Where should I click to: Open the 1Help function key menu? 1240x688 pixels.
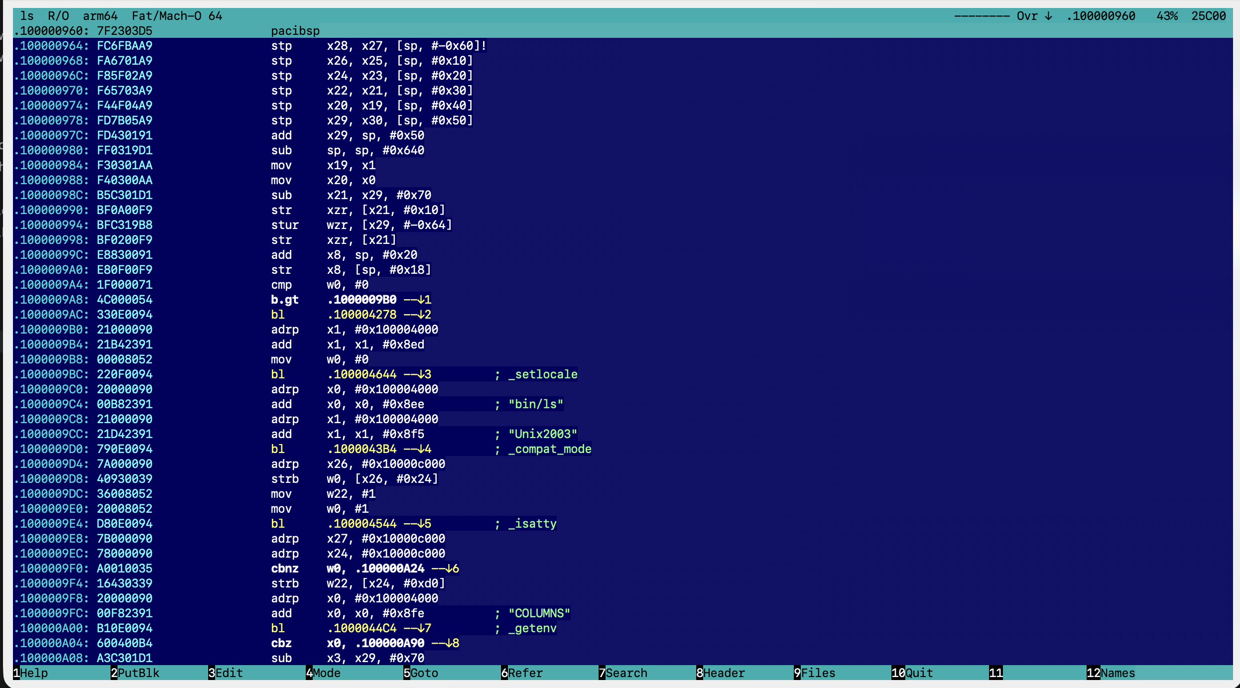[30, 673]
